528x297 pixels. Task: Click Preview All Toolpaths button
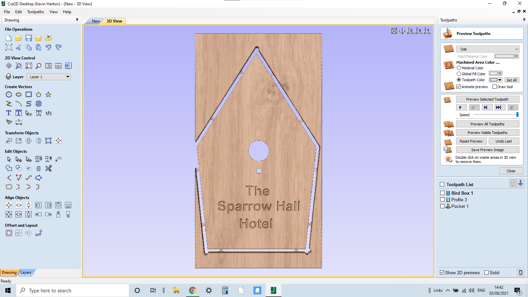point(487,124)
